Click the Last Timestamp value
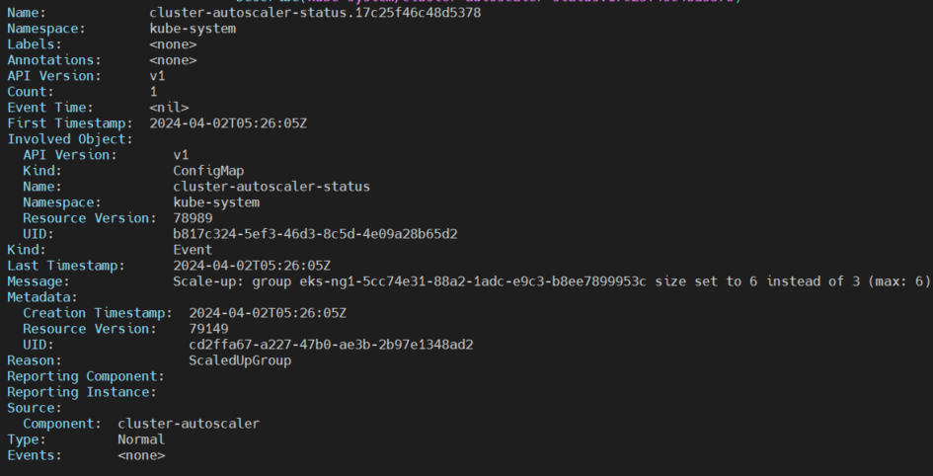This screenshot has width=933, height=476. (x=252, y=266)
